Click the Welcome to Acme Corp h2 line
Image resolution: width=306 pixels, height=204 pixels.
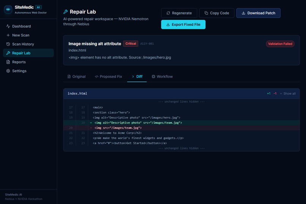tap(181, 133)
